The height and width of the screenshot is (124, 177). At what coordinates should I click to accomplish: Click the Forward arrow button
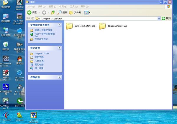point(44,12)
